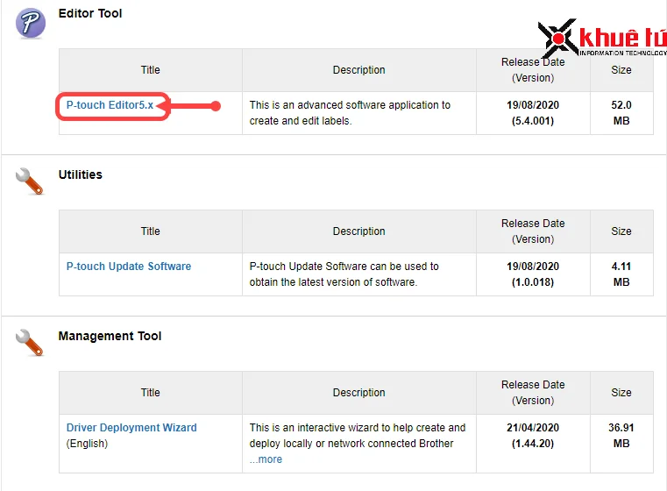This screenshot has height=491, width=667.
Task: Click the Size header in Editor Tool table
Action: tap(621, 70)
